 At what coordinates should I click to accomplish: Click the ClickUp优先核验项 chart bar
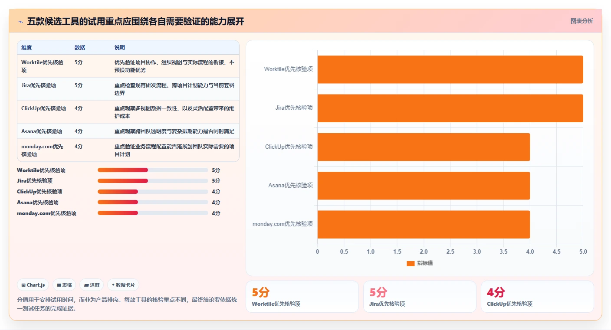click(x=424, y=147)
